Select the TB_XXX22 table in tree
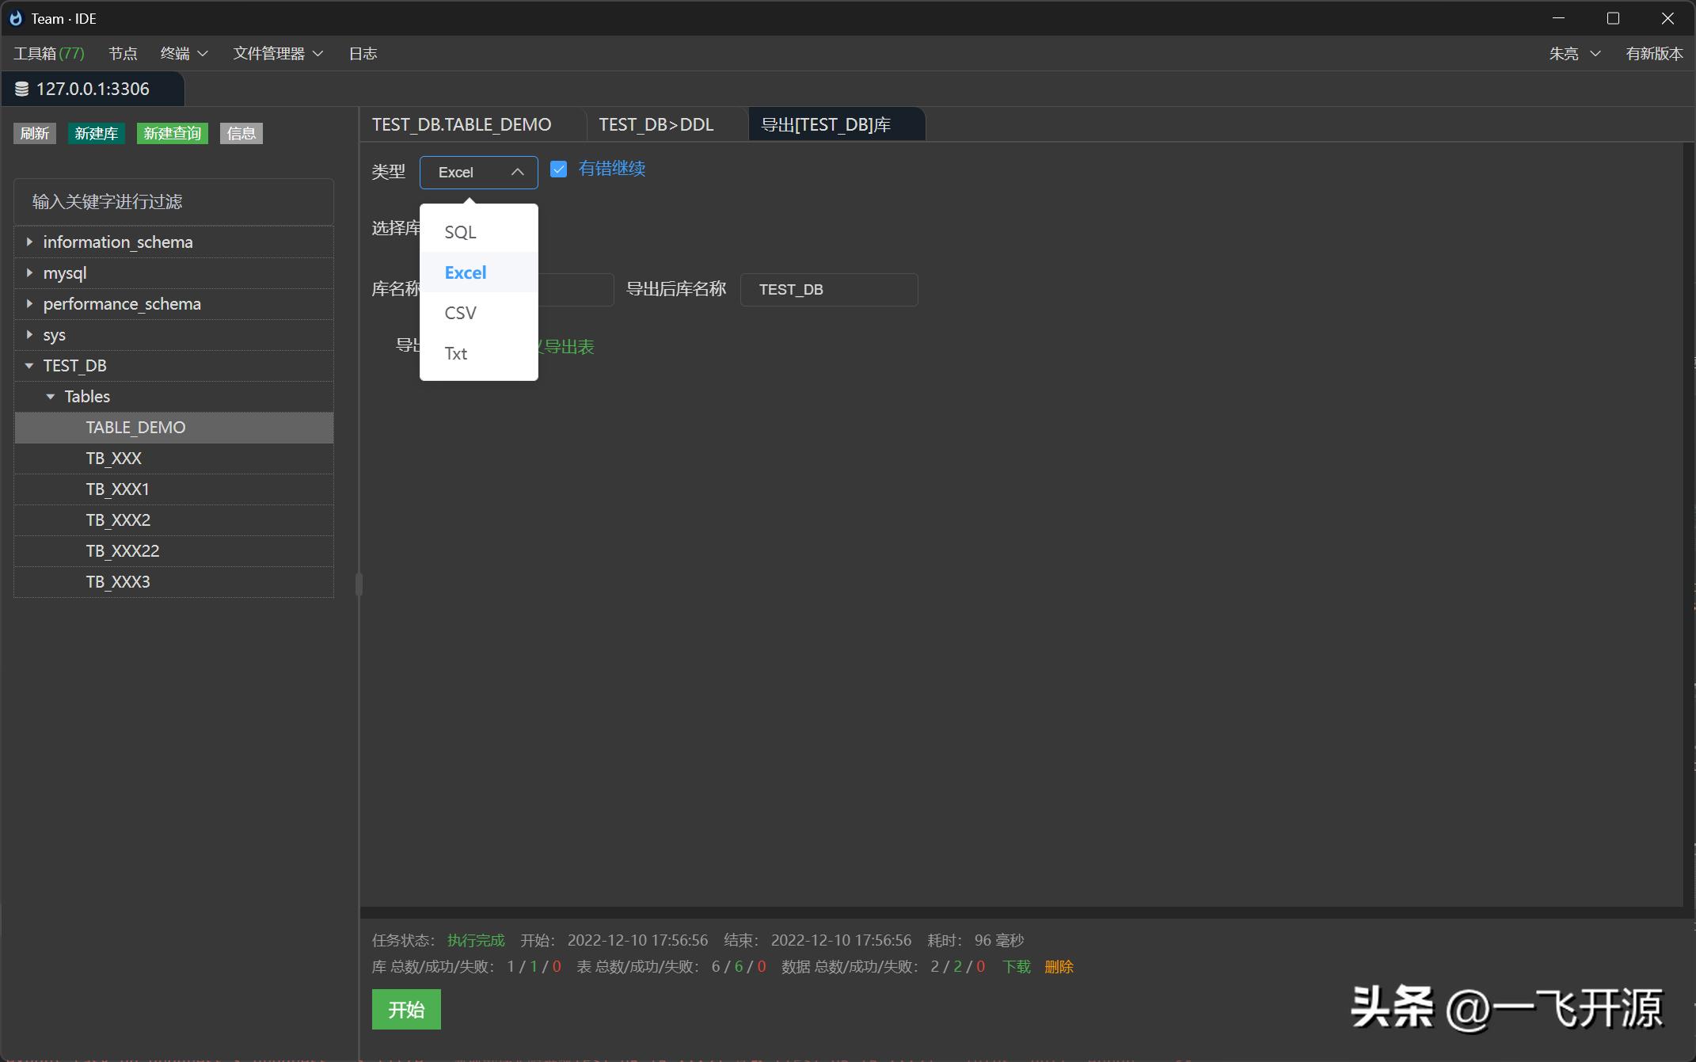Image resolution: width=1696 pixels, height=1062 pixels. coord(123,550)
